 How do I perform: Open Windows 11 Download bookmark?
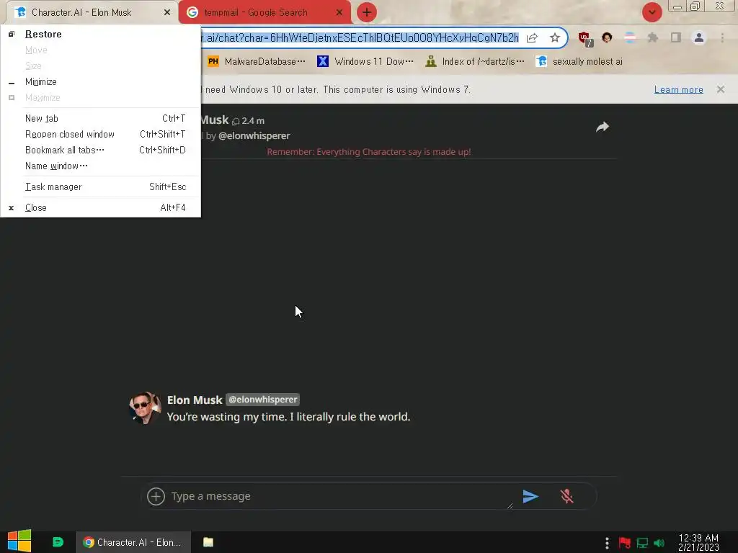(x=365, y=62)
